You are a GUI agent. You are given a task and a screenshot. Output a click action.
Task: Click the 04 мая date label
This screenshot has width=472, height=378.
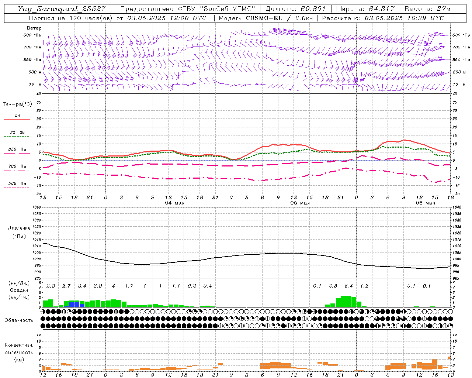tap(175, 203)
